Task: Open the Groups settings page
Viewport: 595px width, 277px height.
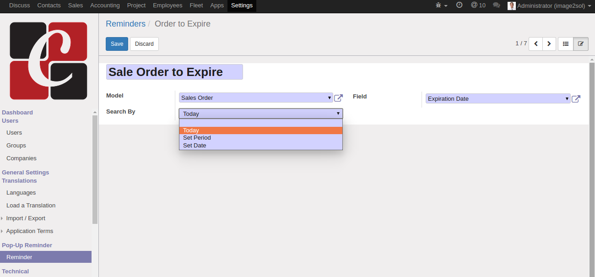Action: click(16, 146)
